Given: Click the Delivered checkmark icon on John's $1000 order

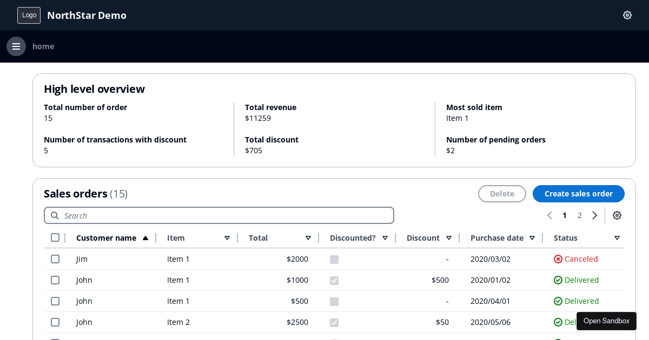Looking at the screenshot, I should (x=557, y=280).
